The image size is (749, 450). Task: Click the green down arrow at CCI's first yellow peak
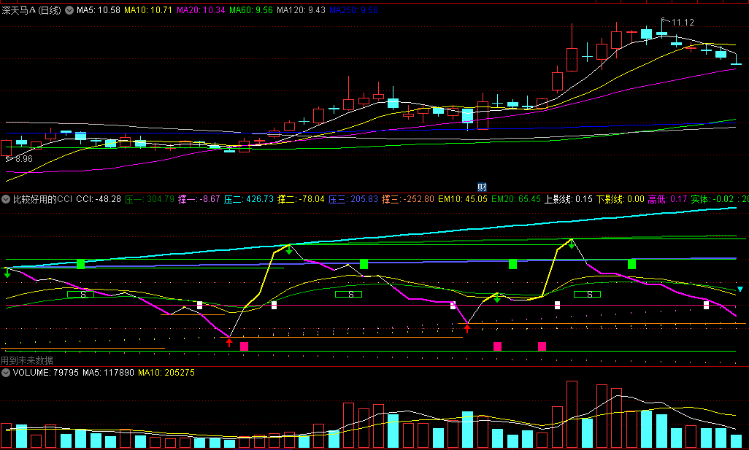[x=289, y=249]
